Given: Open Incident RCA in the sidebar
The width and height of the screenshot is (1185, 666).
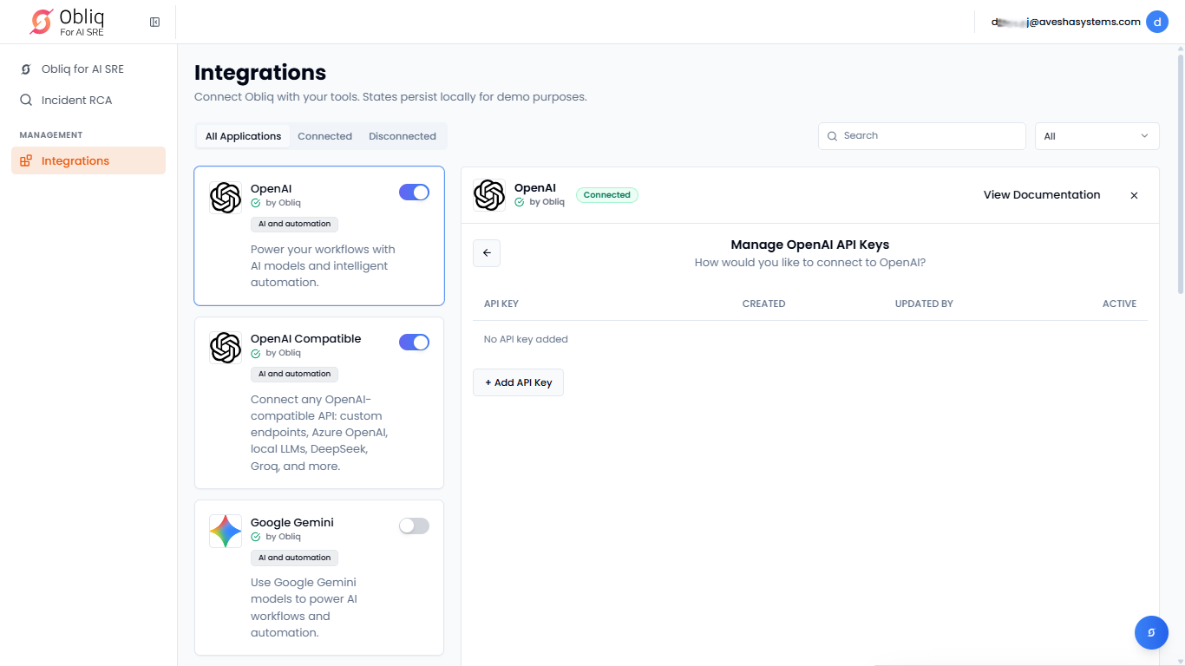Looking at the screenshot, I should pyautogui.click(x=76, y=100).
